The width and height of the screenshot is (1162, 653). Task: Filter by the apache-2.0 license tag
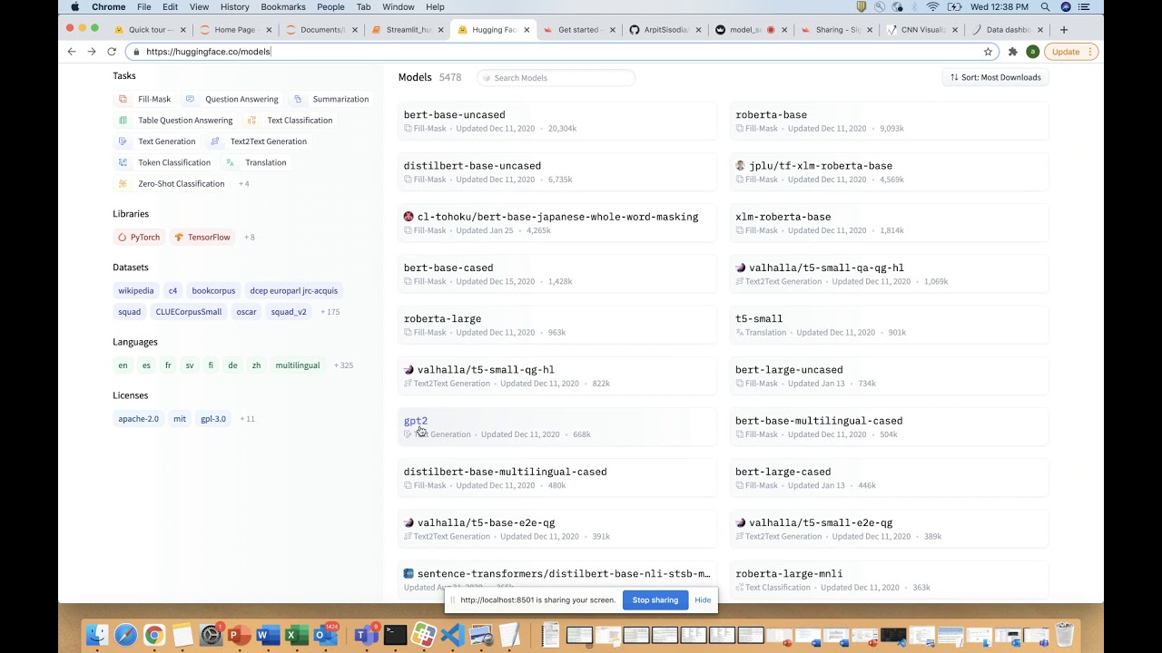point(138,419)
